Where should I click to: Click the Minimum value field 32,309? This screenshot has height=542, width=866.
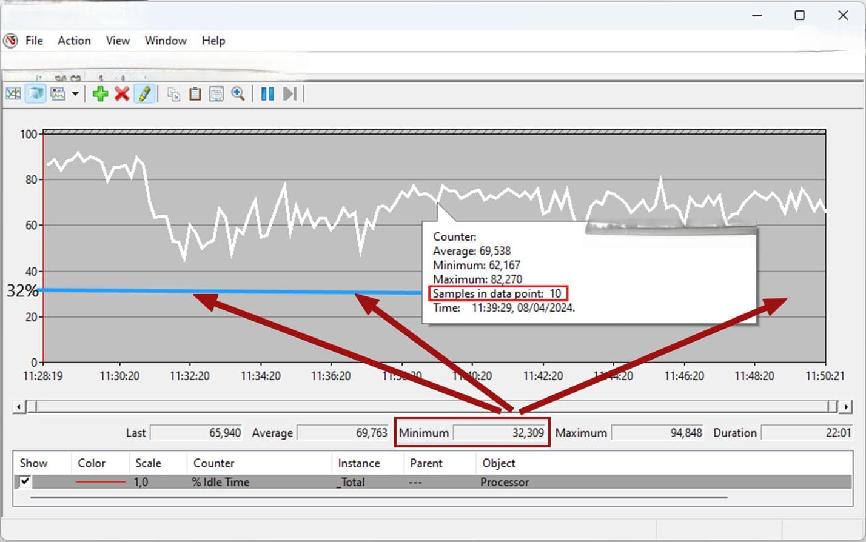[500, 433]
